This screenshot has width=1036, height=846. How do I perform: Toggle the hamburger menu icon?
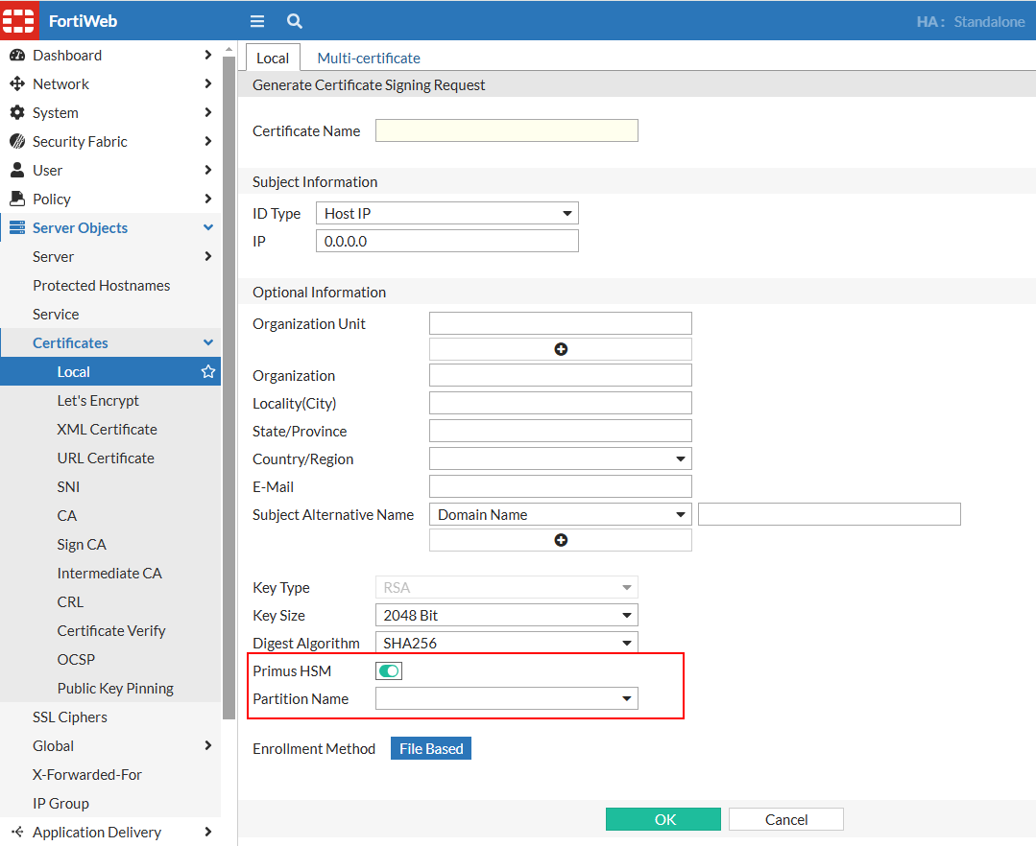click(256, 21)
